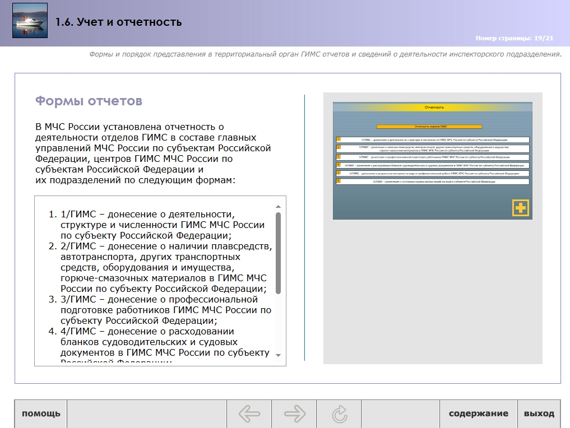Screen dimensions: 570x428
Task: Click the boat course logo image
Action: pos(30,21)
